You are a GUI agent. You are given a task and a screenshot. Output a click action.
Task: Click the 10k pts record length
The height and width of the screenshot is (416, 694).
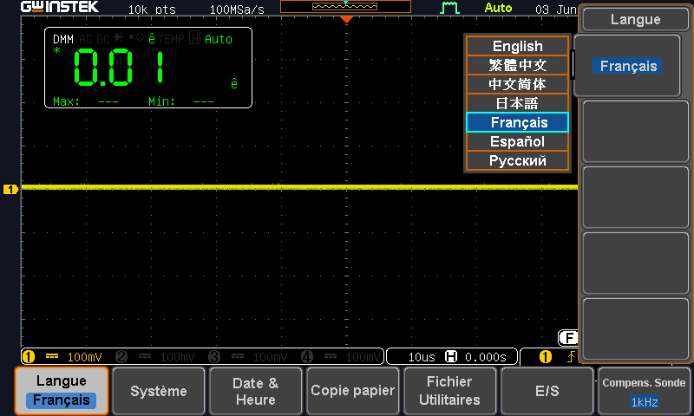click(152, 10)
